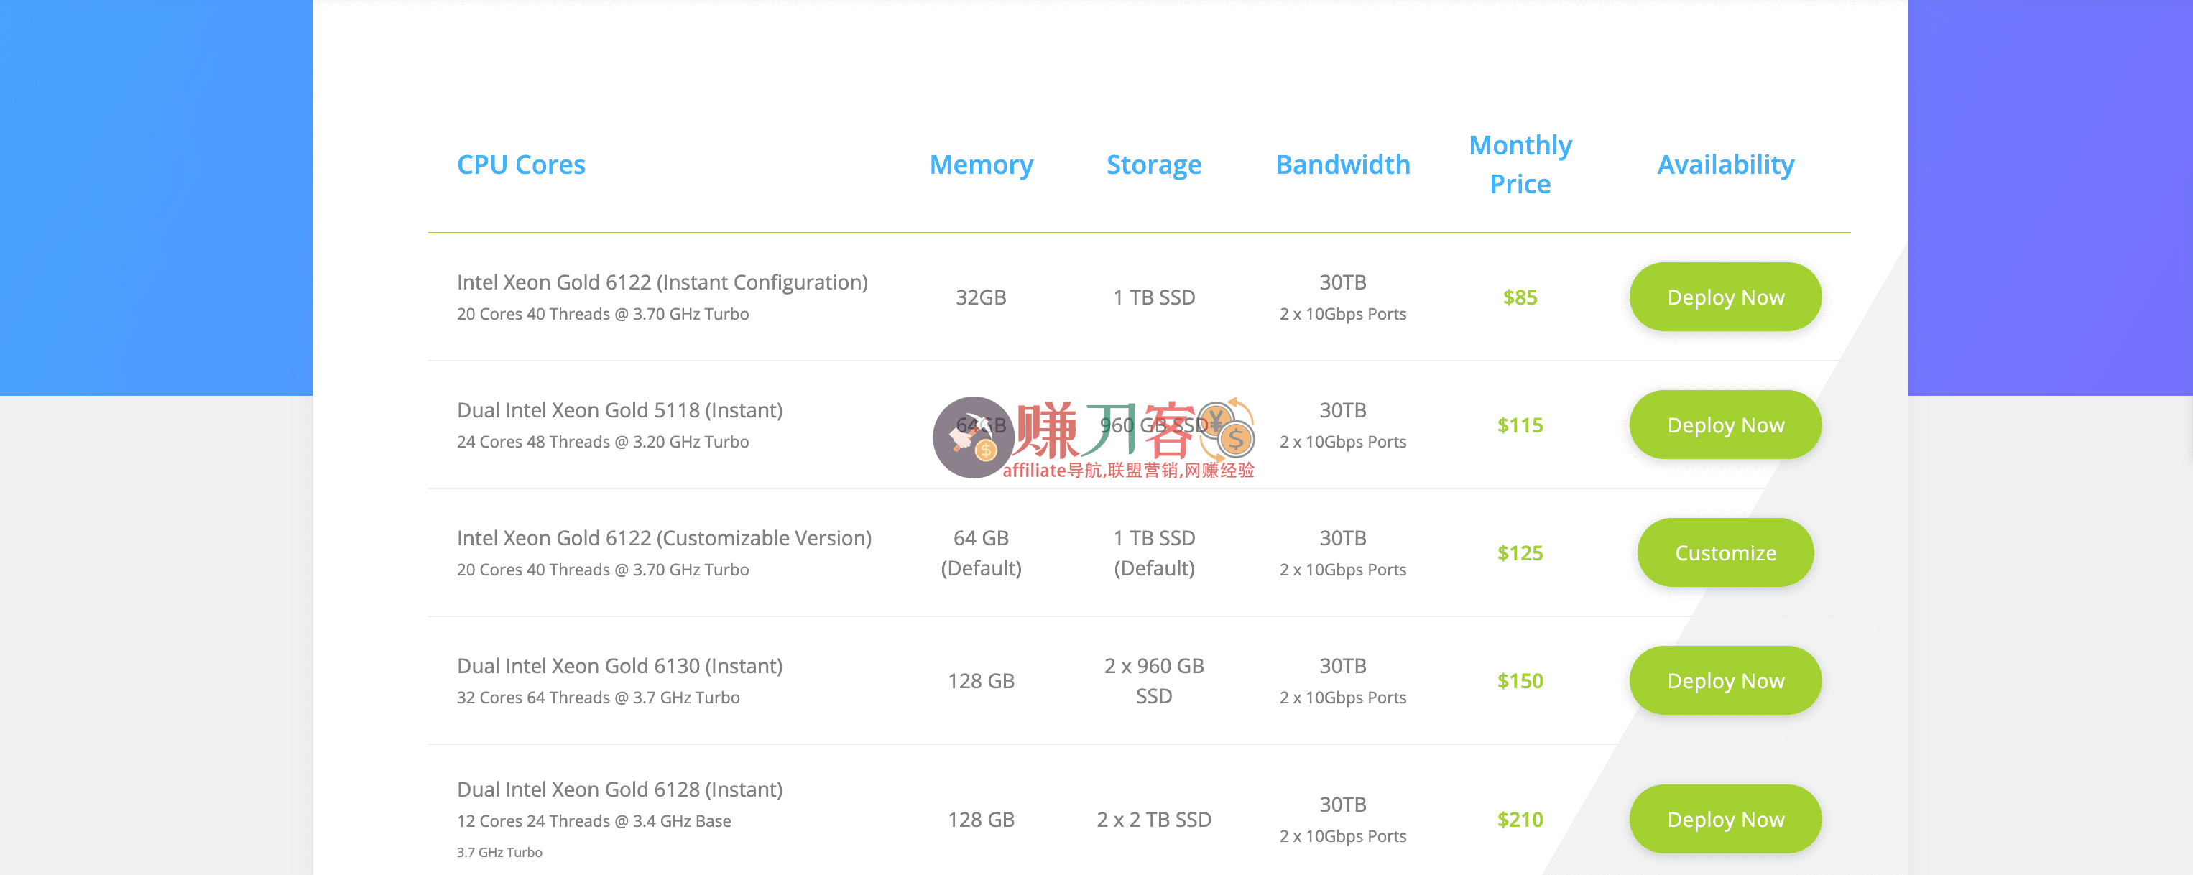Select the Storage column header
Viewport: 2193px width, 875px height.
point(1153,165)
